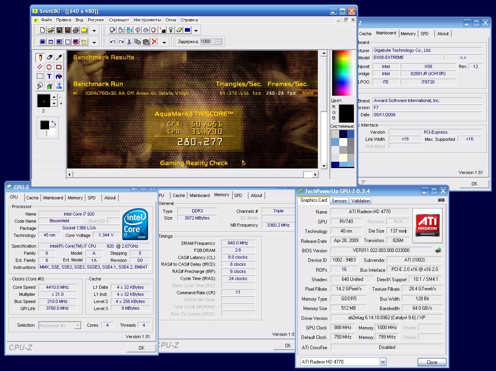Viewport: 496px width, 371px height.
Task: Pick a color from the rainbow spectrum
Action: (x=343, y=73)
